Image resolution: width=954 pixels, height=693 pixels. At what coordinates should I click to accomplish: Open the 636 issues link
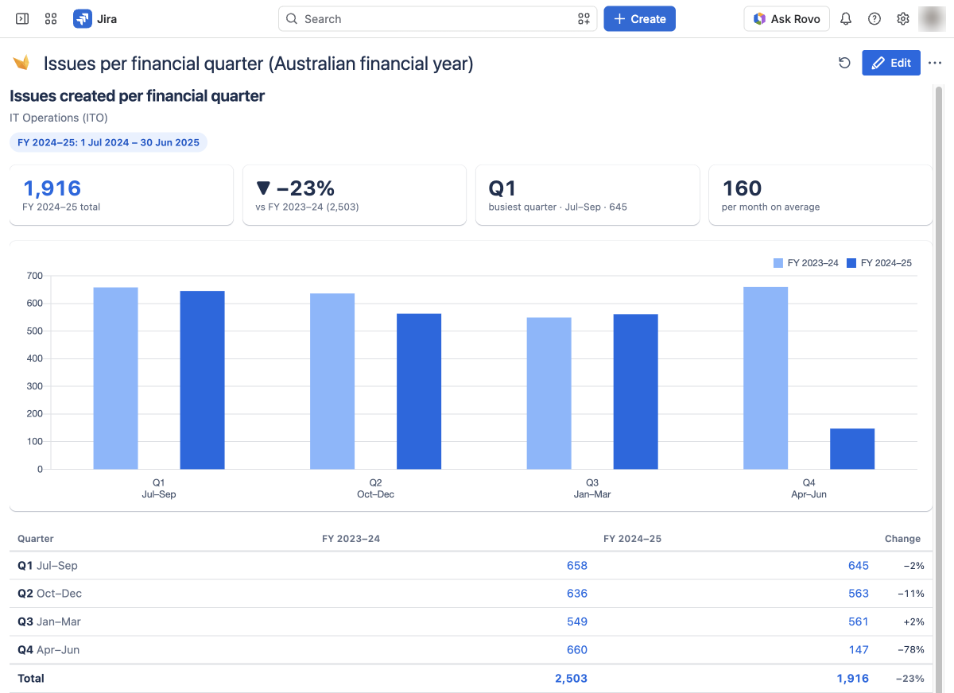(577, 594)
